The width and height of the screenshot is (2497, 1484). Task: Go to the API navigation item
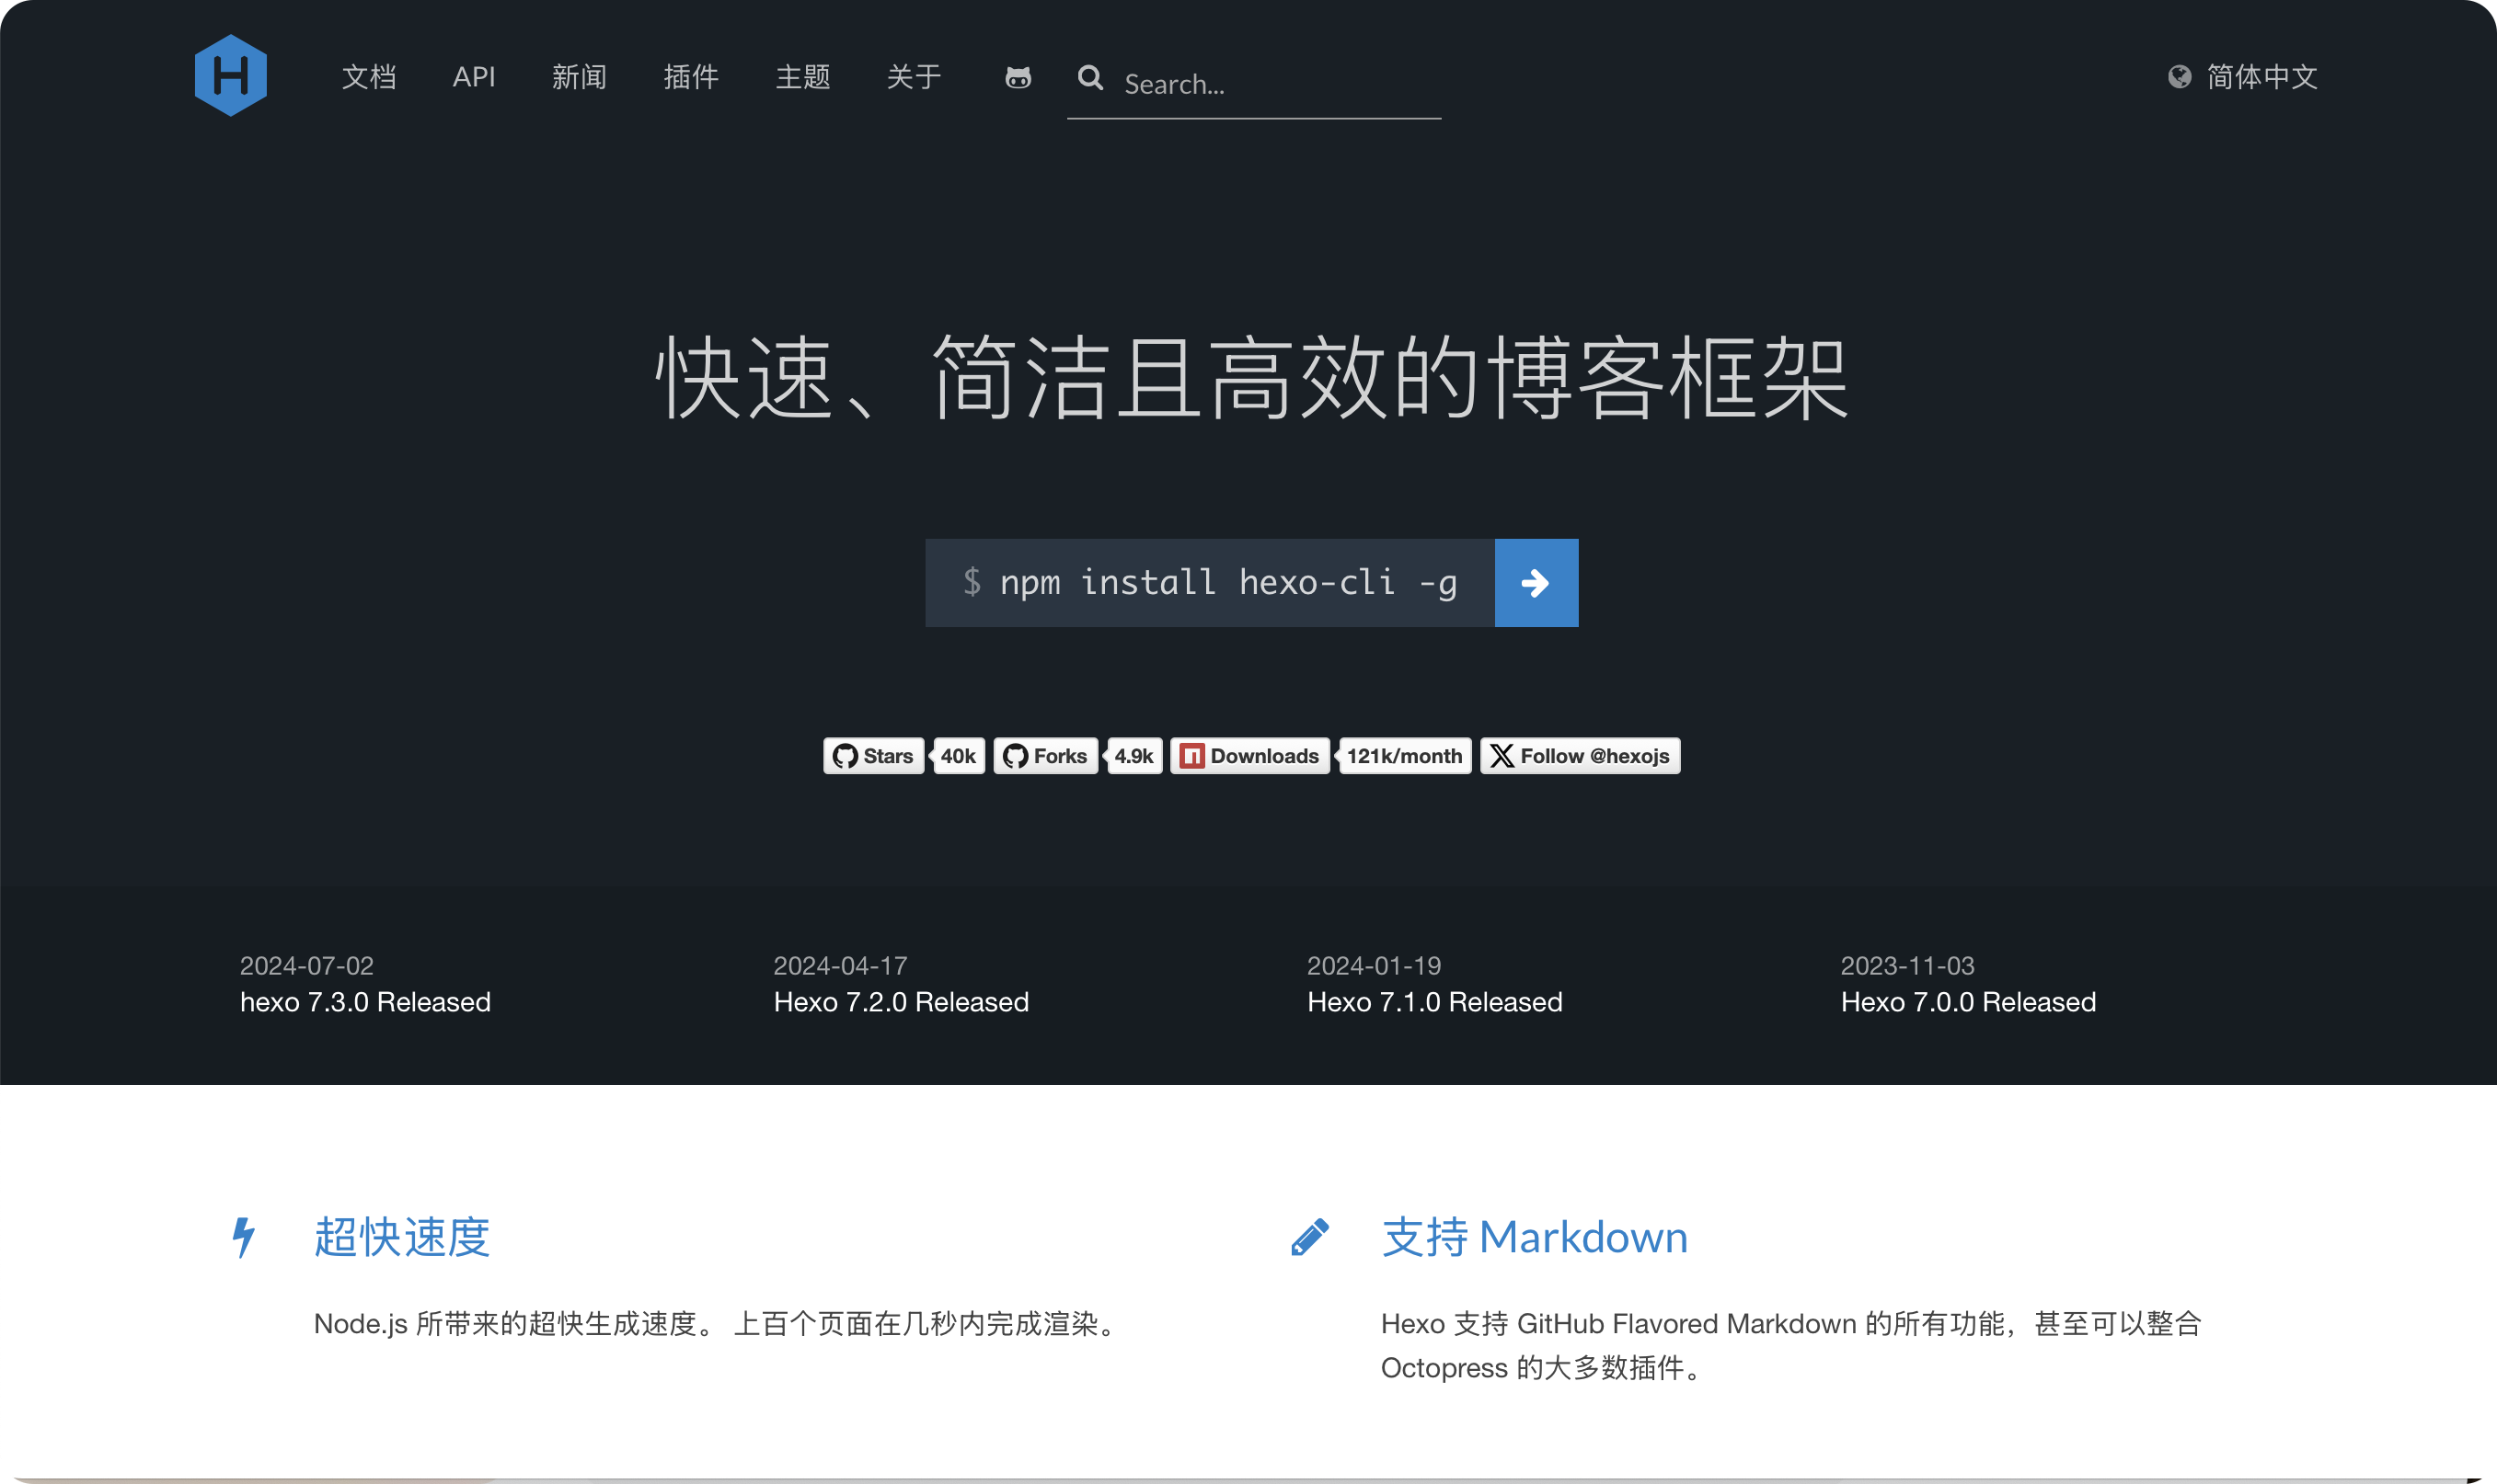point(473,77)
